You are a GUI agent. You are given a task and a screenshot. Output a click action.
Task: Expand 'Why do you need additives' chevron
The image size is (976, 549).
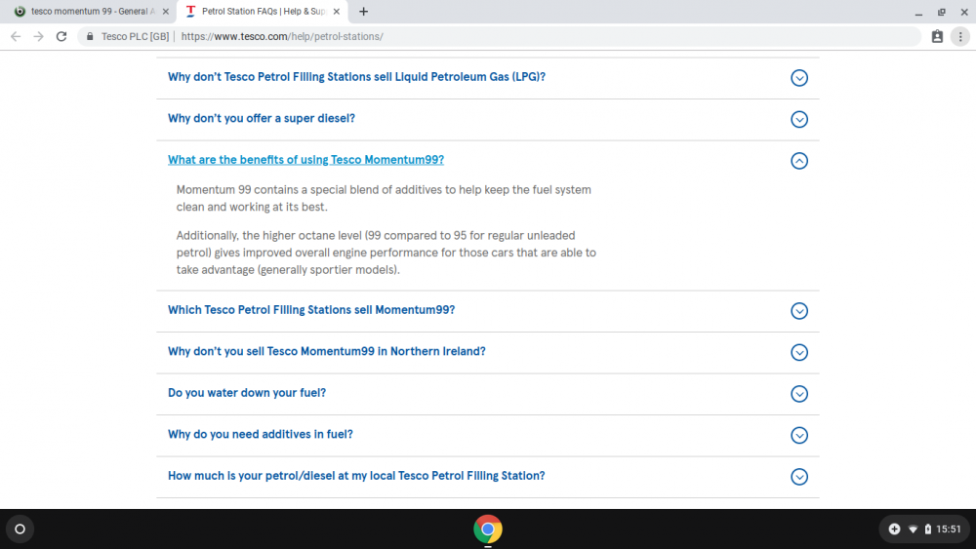click(799, 435)
